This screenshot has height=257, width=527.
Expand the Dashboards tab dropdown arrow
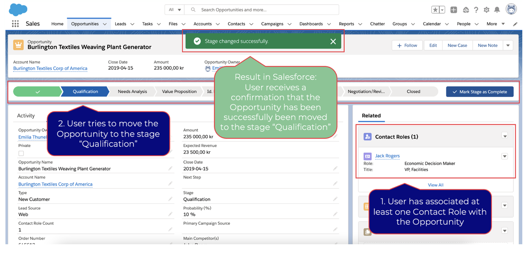click(329, 24)
